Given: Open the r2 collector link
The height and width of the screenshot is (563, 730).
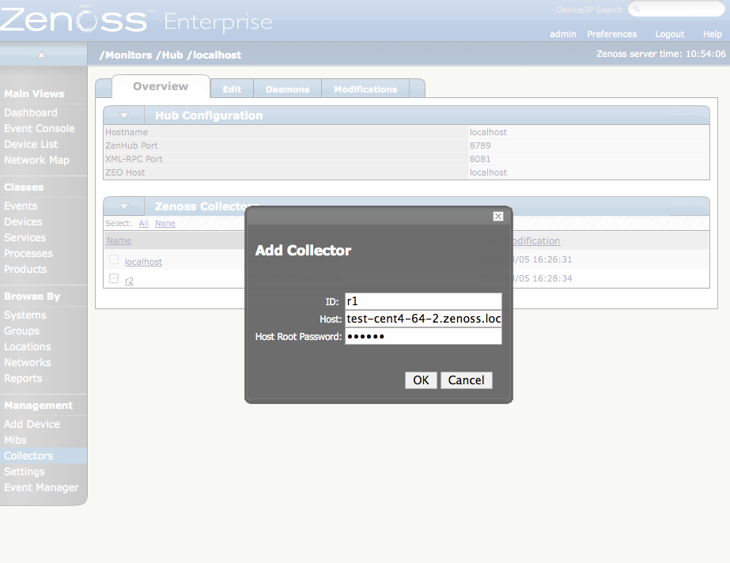Looking at the screenshot, I should point(129,281).
